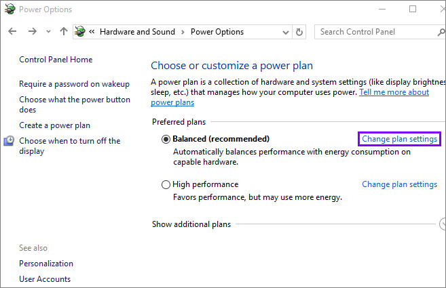Open Create a power plan link

pos(54,125)
